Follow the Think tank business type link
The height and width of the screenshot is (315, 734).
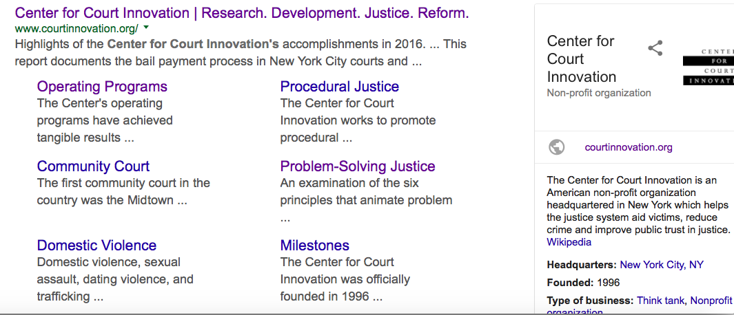click(661, 301)
